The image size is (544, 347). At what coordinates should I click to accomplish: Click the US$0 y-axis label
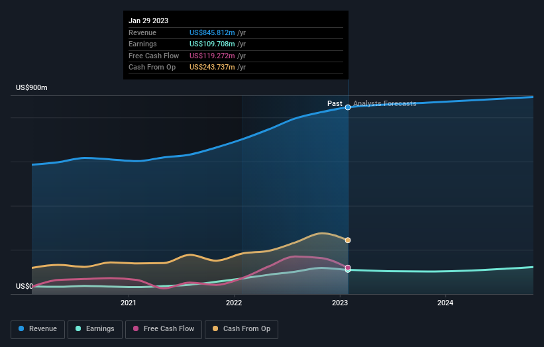point(25,286)
